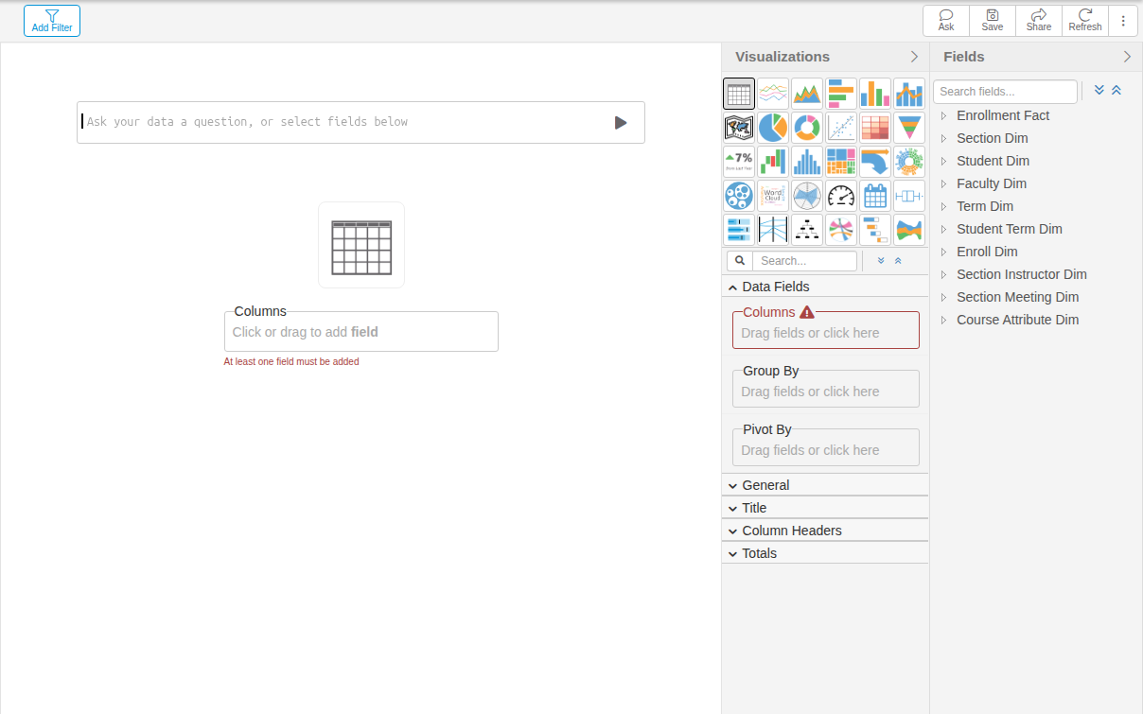The width and height of the screenshot is (1143, 714).
Task: Expand Course Attribute Dim field group
Action: pyautogui.click(x=943, y=320)
